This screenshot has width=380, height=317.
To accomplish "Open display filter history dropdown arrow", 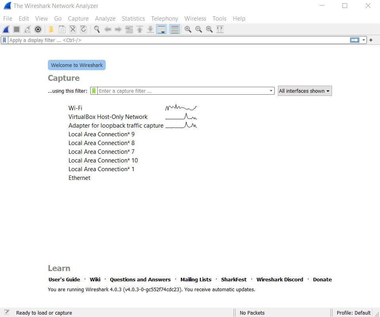I will 363,40.
